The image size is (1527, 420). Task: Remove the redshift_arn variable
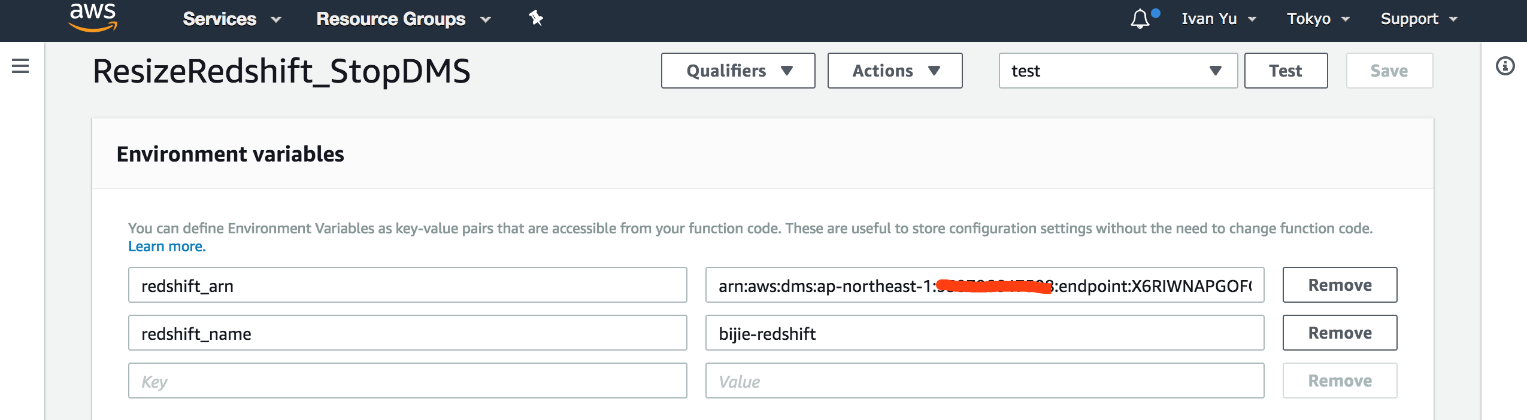[x=1340, y=285]
